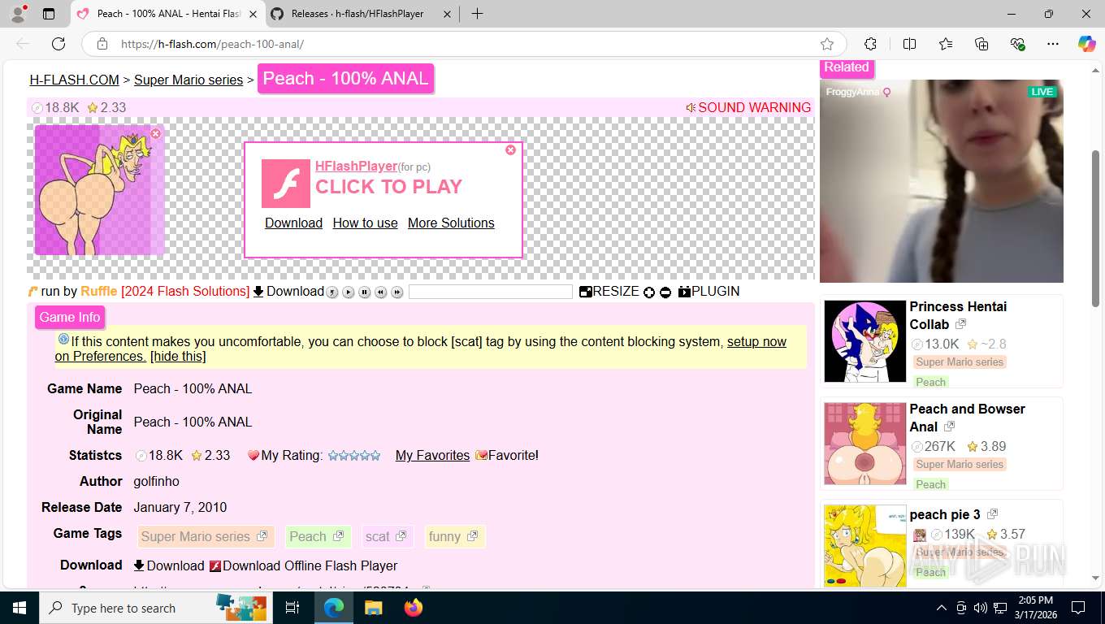1105x624 pixels.
Task: Give a five-star My Rating
Action: coord(375,456)
